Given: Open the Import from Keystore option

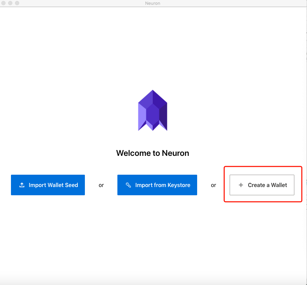Looking at the screenshot, I should point(157,185).
